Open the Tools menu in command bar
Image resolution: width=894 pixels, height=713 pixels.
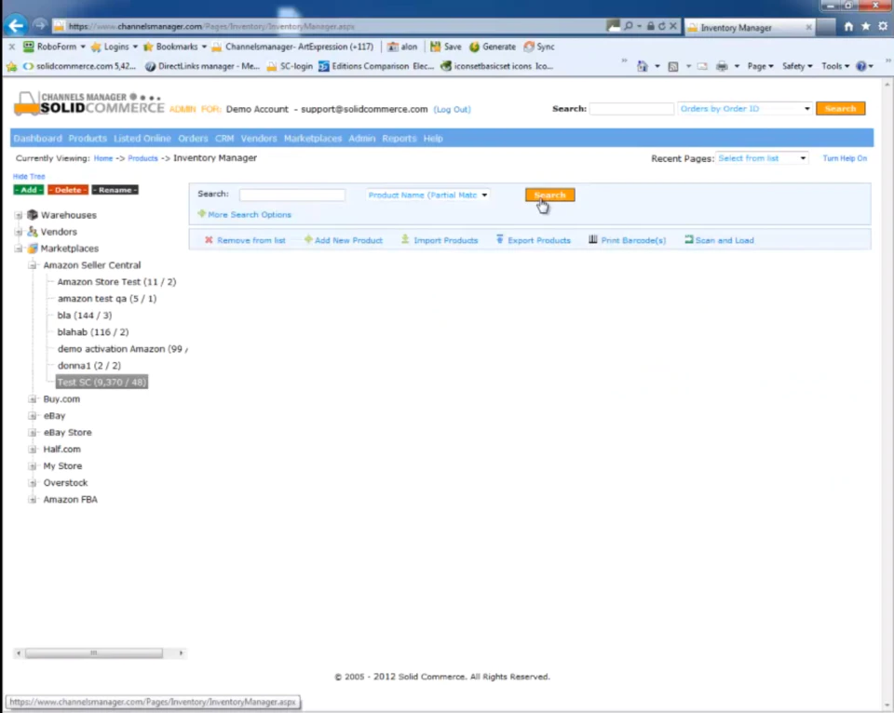835,66
